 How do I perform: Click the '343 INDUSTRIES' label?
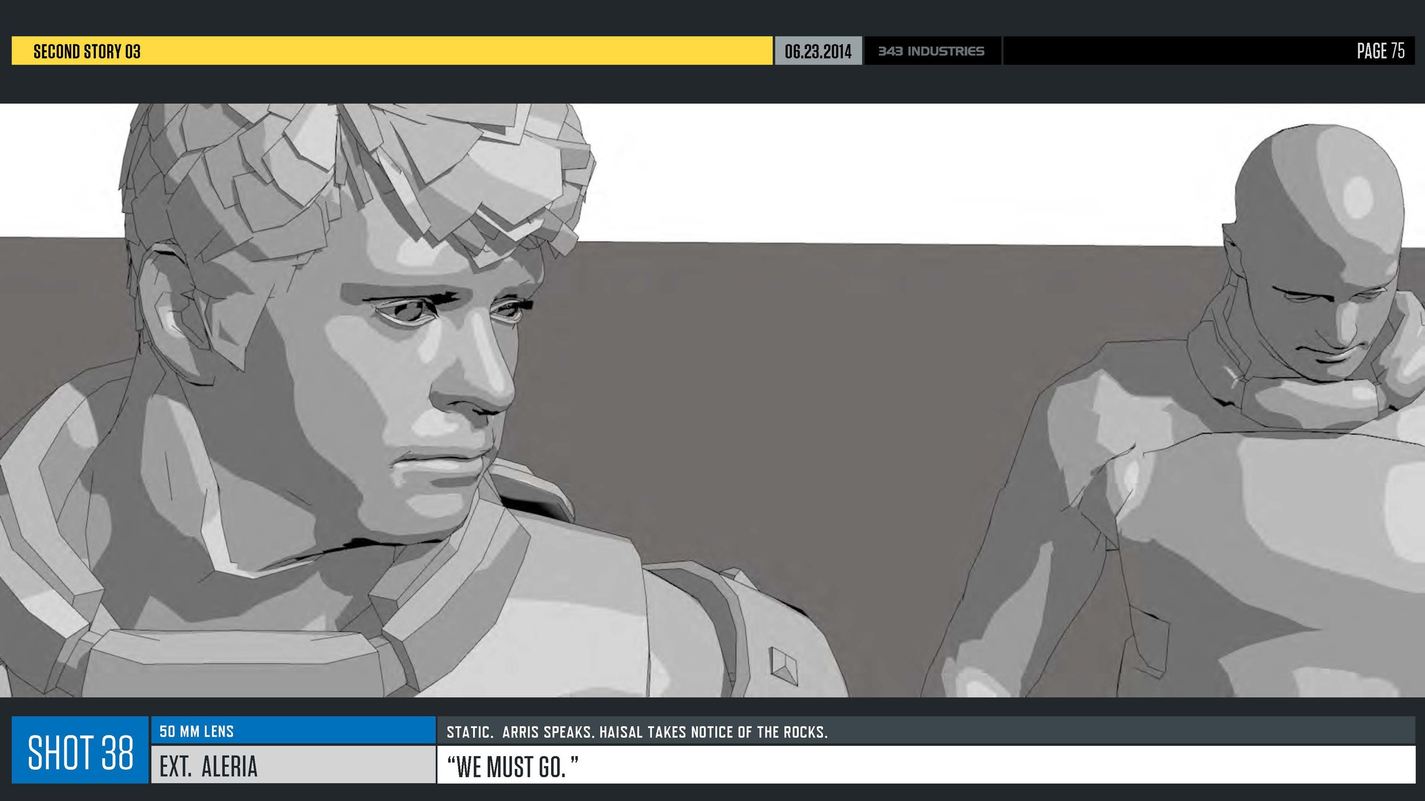click(x=931, y=51)
